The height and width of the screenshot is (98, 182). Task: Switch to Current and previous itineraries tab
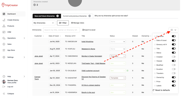pos(77,16)
